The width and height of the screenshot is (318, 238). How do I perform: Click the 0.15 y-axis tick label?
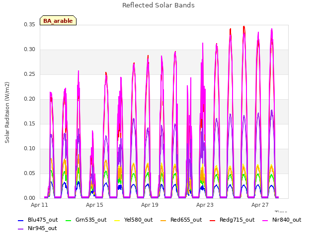click(30, 123)
